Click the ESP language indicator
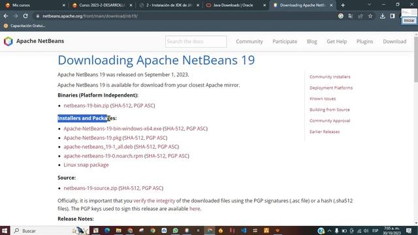 (376, 230)
